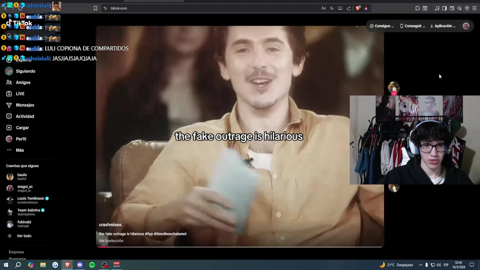Launch Copilot from the taskbar
This screenshot has width=480, height=270.
[31, 265]
